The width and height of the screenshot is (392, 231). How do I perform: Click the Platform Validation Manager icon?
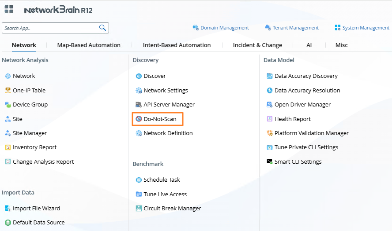[x=270, y=133]
